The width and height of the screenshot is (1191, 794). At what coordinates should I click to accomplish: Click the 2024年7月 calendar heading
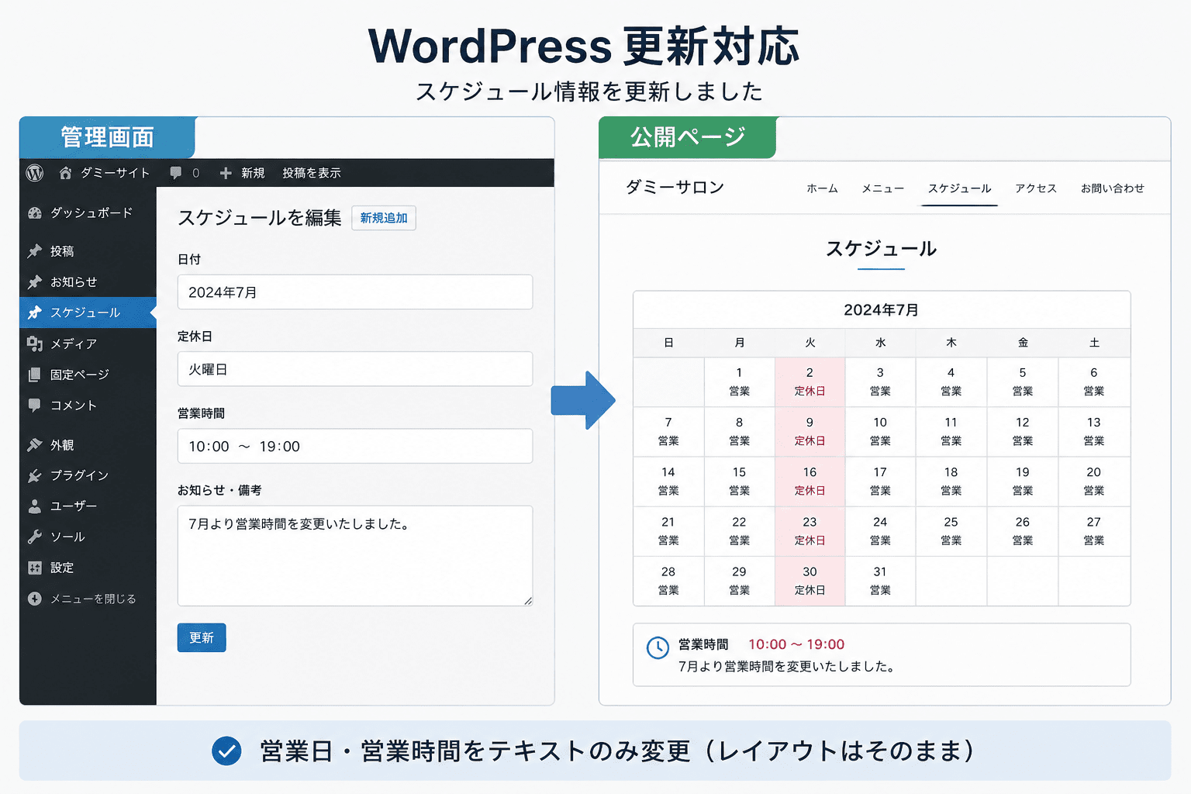click(882, 310)
